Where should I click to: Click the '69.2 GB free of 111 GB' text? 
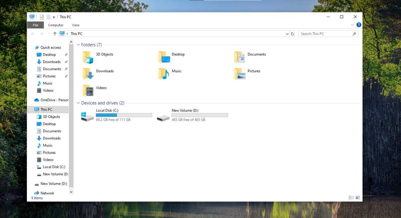(113, 120)
